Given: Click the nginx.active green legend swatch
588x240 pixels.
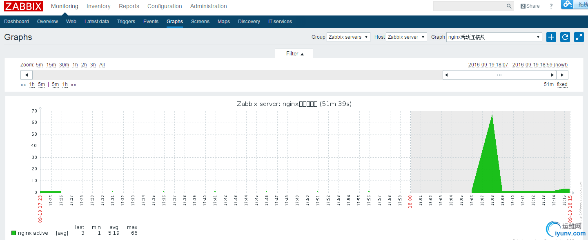Looking at the screenshot, I should click(x=14, y=233).
